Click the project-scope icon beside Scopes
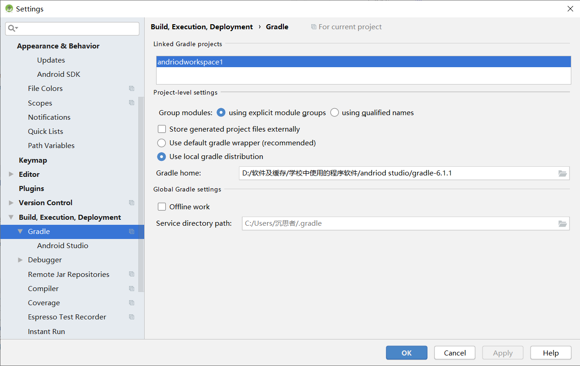580x366 pixels. click(x=132, y=103)
